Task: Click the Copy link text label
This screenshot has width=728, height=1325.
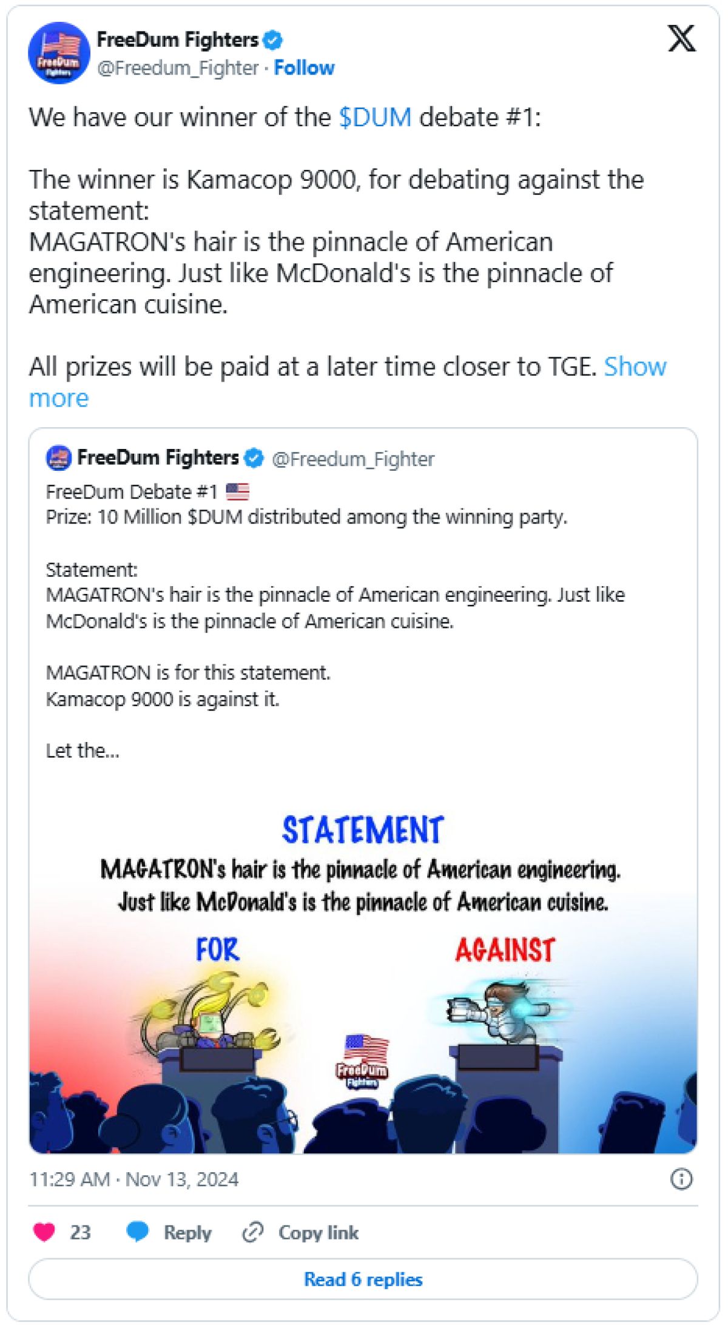Action: point(318,1233)
